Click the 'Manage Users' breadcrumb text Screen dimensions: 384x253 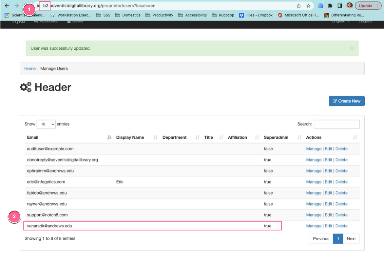[x=54, y=68]
